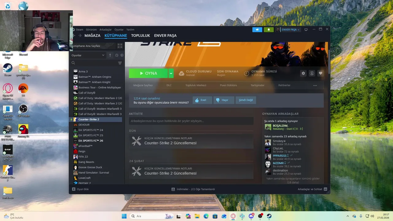Open the green notifications bell
The height and width of the screenshot is (221, 393).
click(x=269, y=29)
